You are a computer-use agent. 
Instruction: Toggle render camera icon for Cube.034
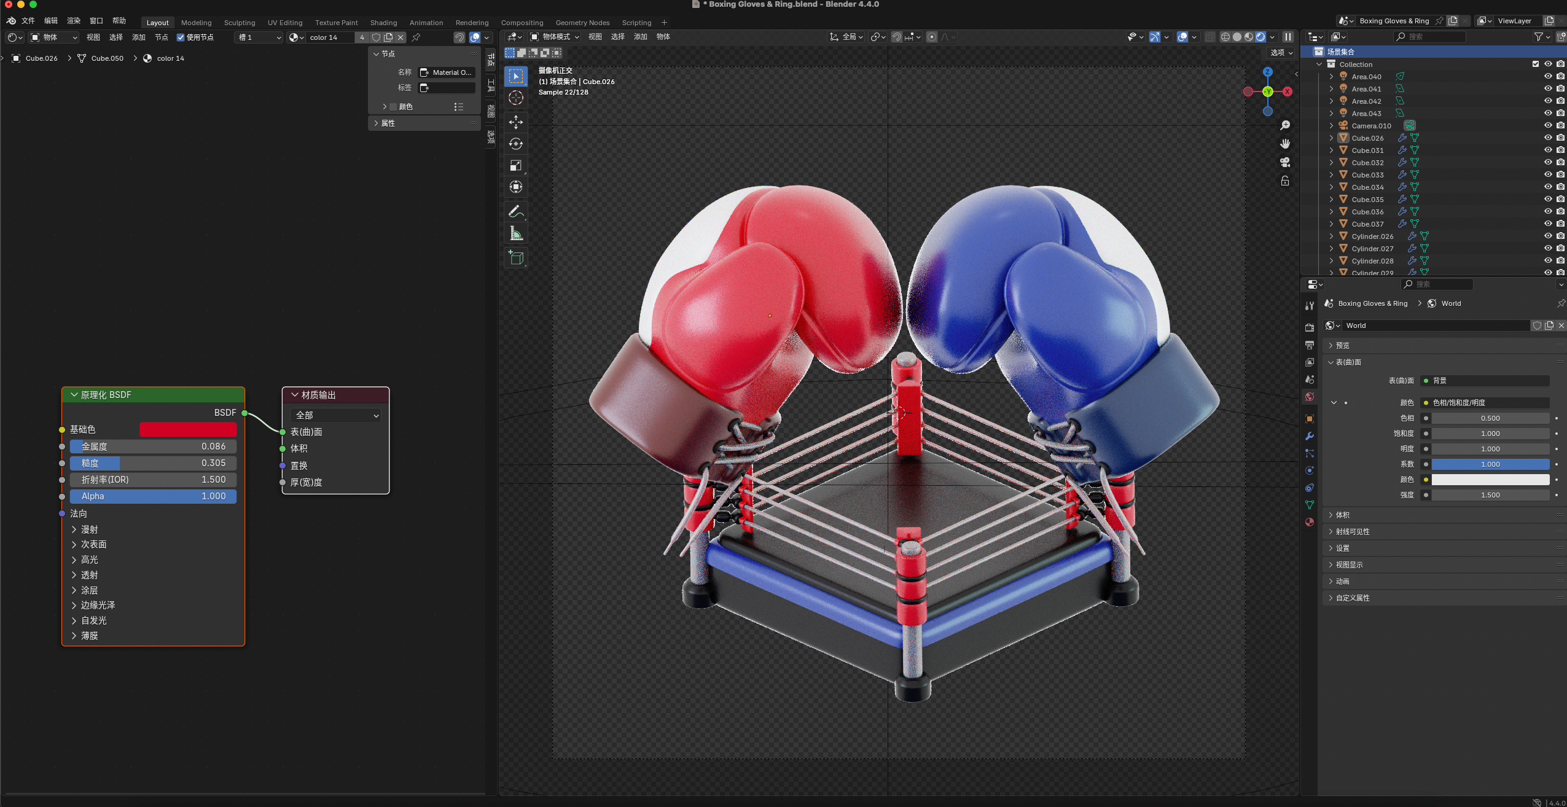tap(1560, 187)
